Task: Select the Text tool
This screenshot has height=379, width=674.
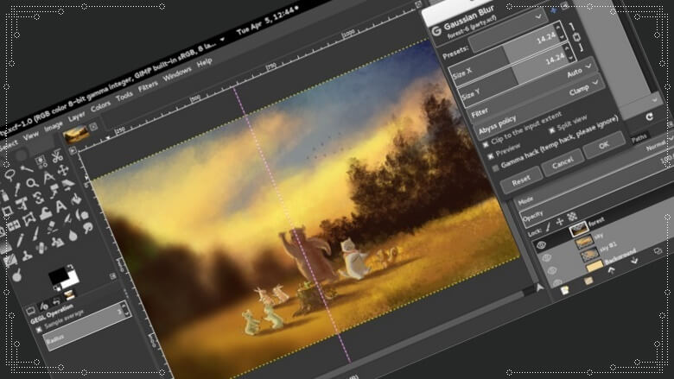Action: [x=60, y=206]
